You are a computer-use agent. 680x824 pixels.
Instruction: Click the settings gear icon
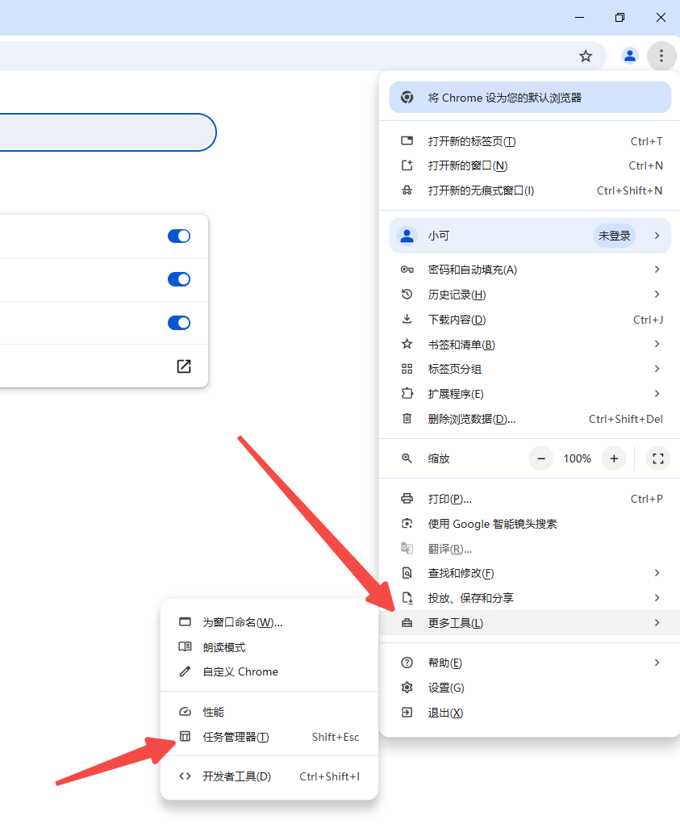coord(407,688)
